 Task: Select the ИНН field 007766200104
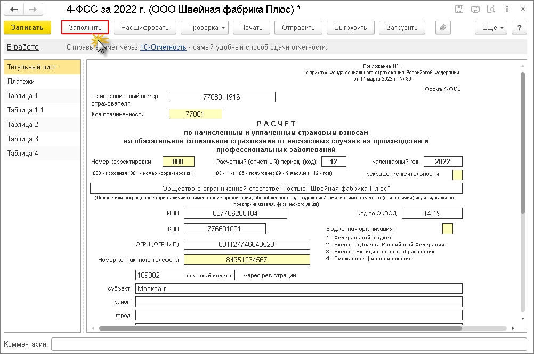point(236,213)
